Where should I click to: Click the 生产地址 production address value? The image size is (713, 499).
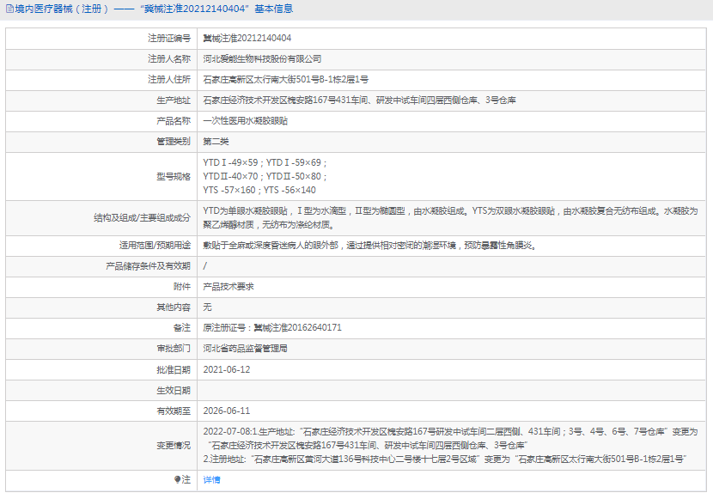[359, 100]
